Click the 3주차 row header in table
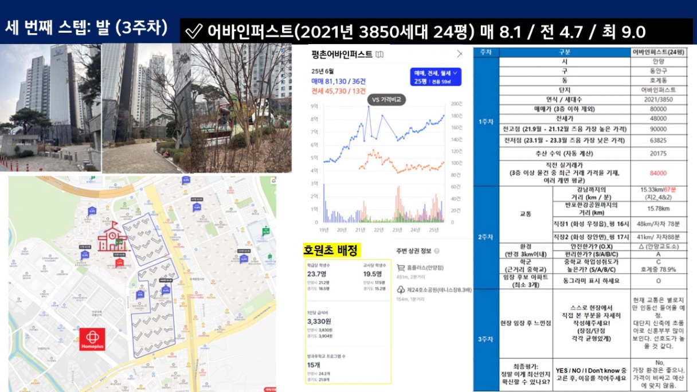 pos(485,339)
